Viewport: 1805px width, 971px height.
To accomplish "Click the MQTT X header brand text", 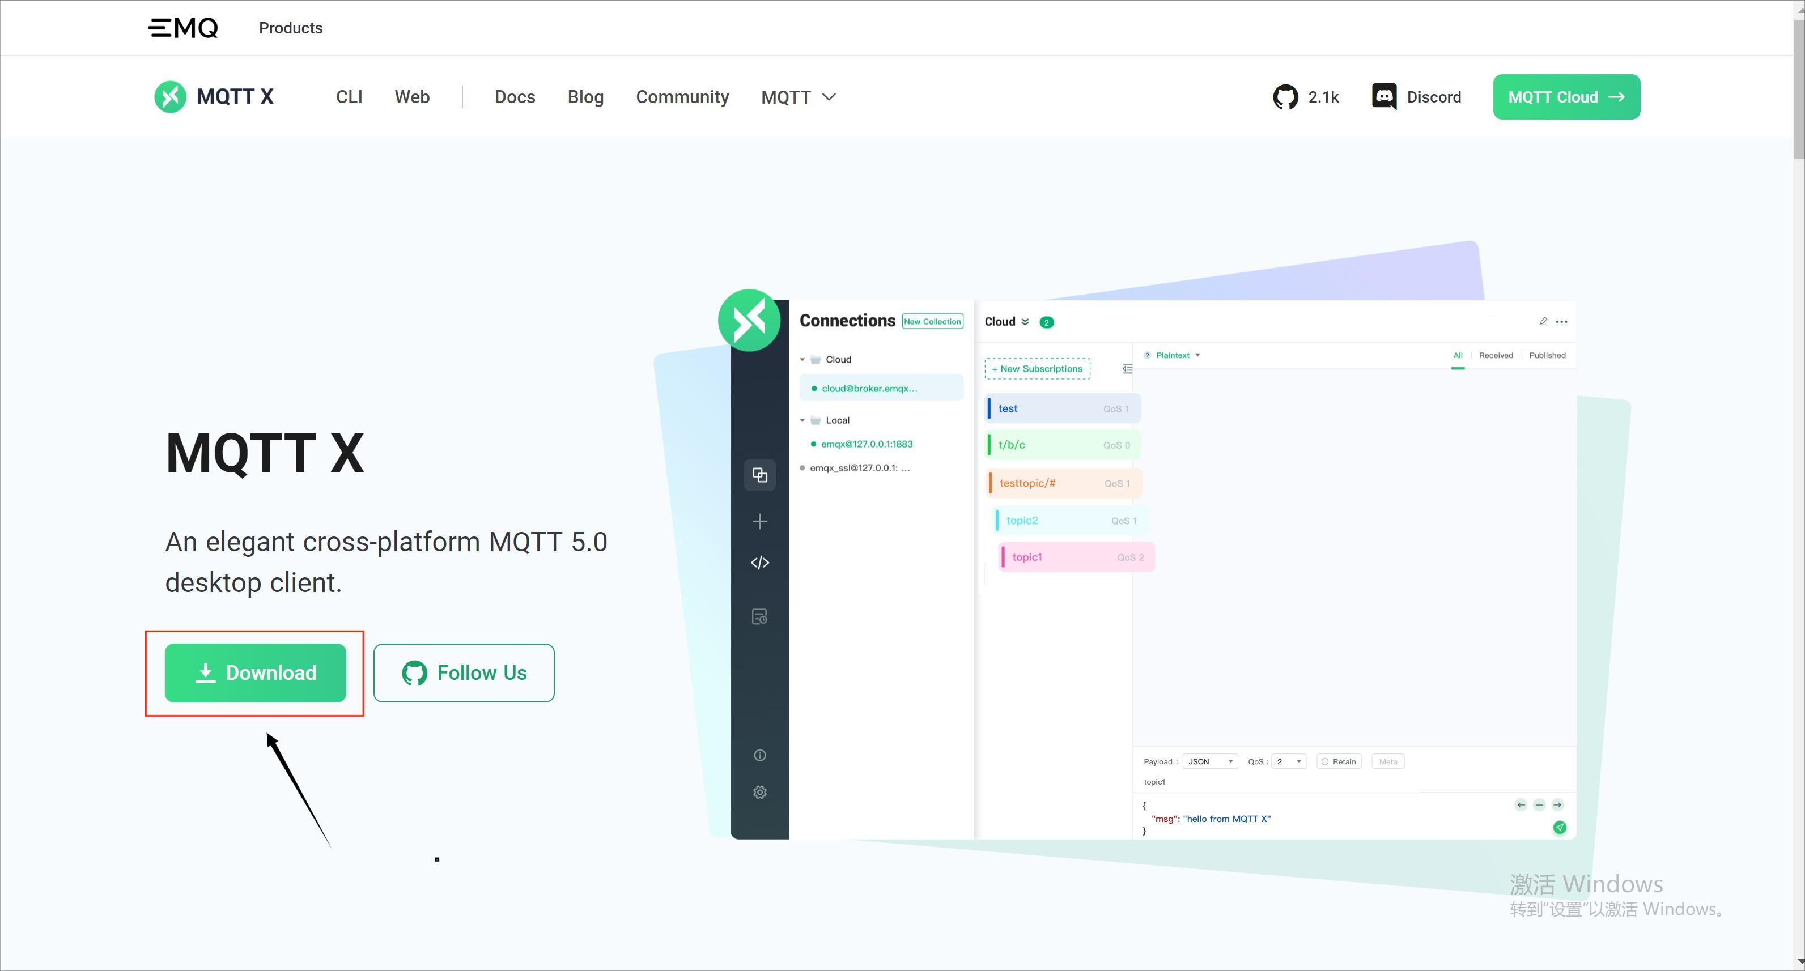I will (235, 97).
